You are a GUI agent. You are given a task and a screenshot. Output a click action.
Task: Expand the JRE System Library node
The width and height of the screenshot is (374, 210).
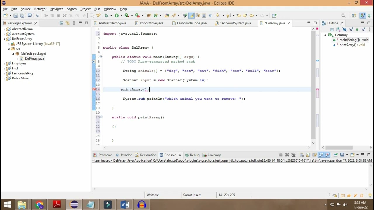coord(9,44)
